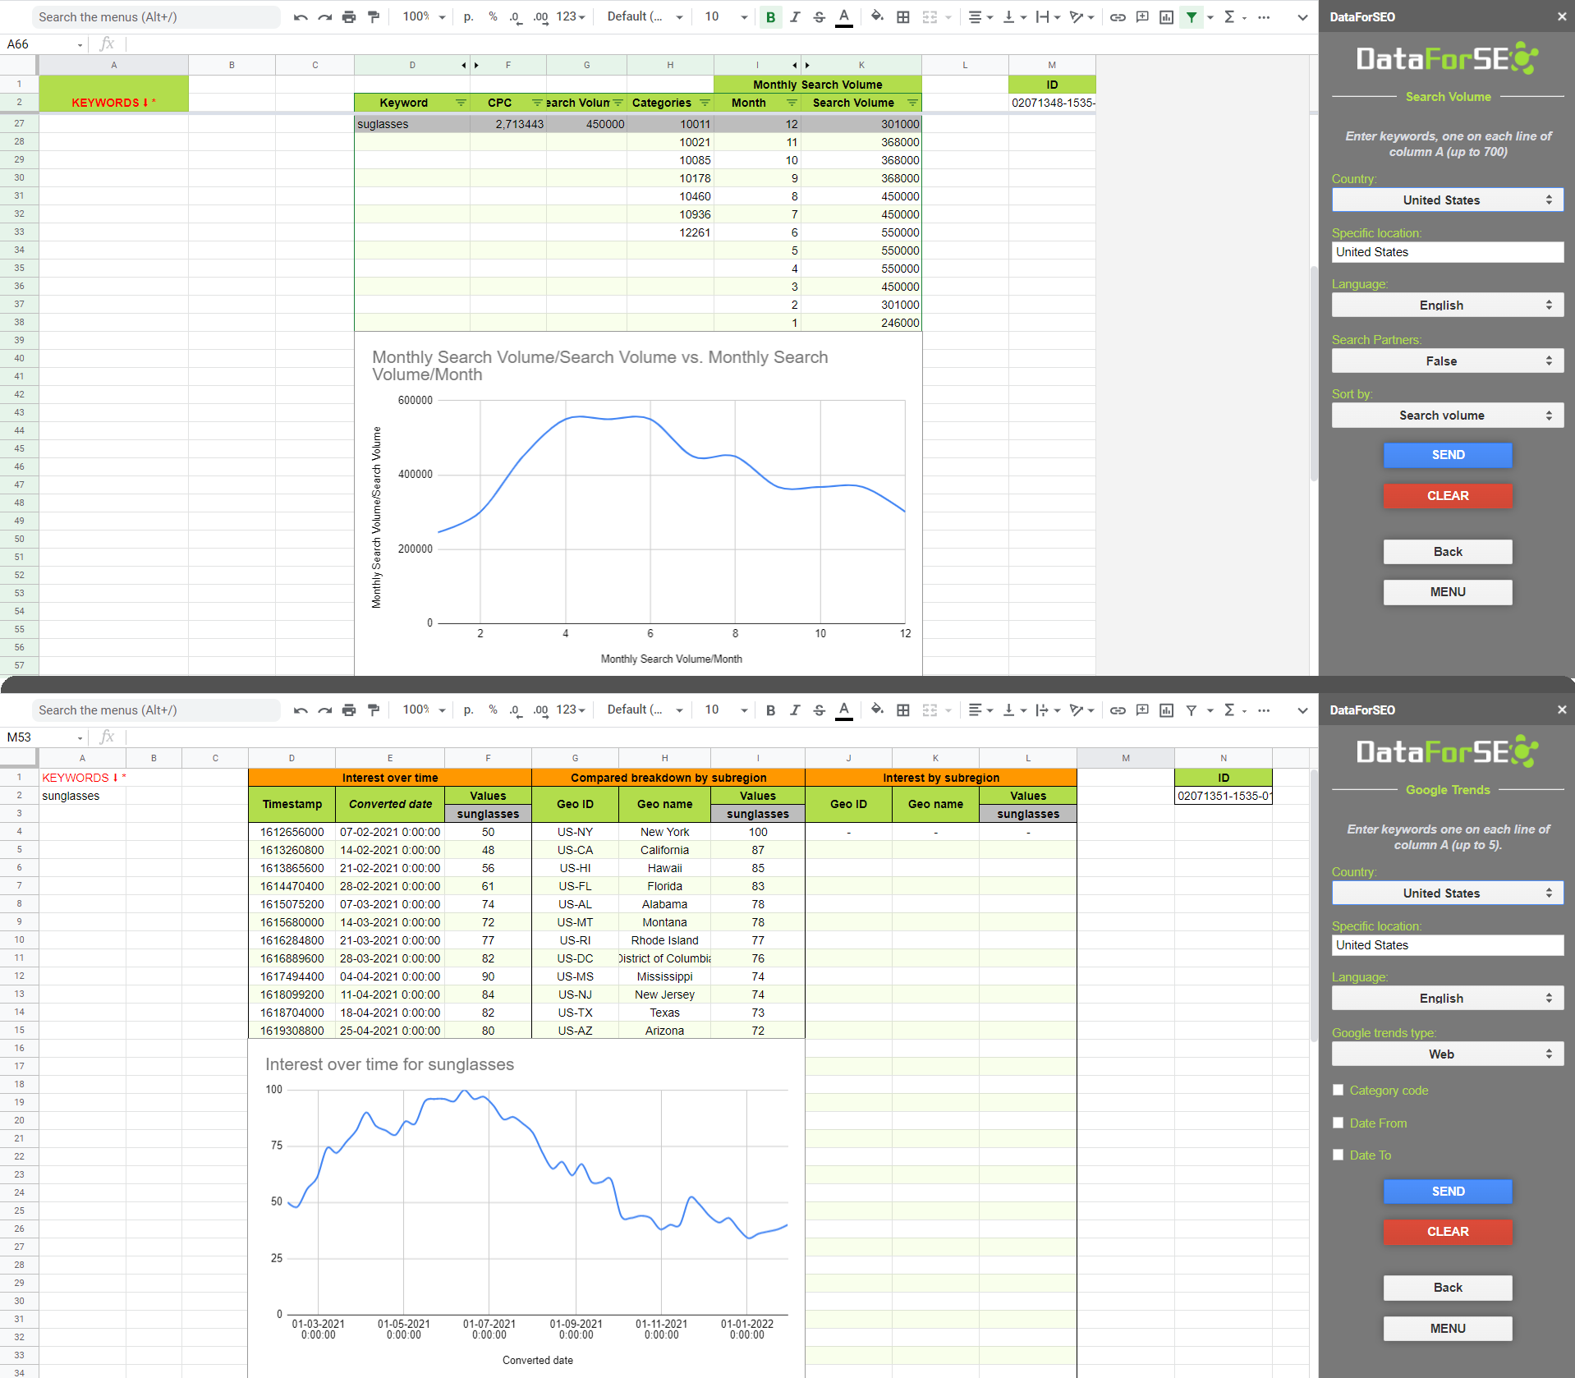The height and width of the screenshot is (1378, 1575).
Task: Click Bold icon in bottom spreadsheet toolbar
Action: point(770,710)
